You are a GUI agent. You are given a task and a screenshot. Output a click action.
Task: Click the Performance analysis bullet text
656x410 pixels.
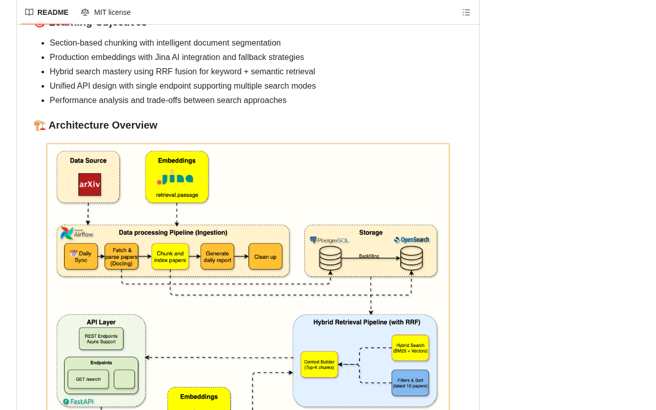(x=168, y=100)
